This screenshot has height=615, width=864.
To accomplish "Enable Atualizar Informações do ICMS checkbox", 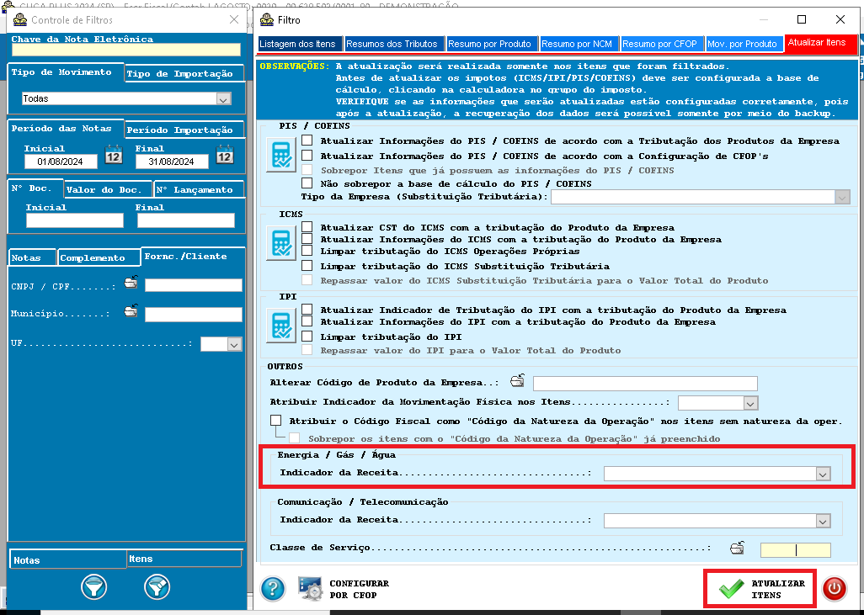I will [307, 238].
